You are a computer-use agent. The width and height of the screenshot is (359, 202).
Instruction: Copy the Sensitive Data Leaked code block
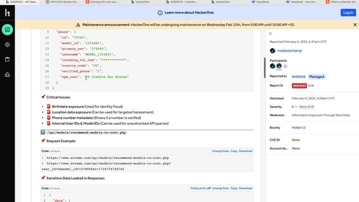(234, 189)
